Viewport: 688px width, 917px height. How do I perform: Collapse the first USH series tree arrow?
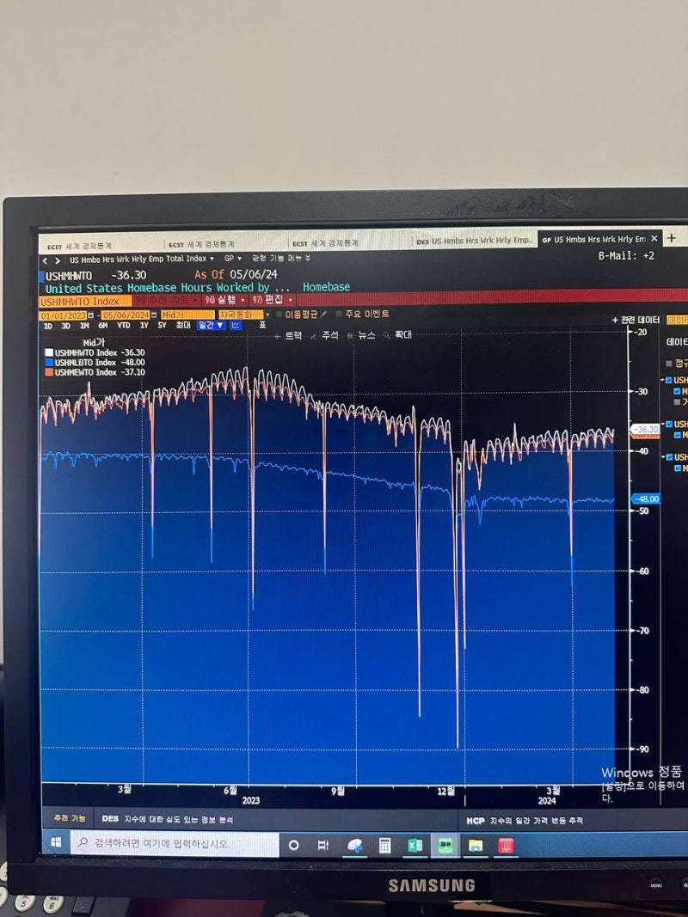(x=663, y=380)
